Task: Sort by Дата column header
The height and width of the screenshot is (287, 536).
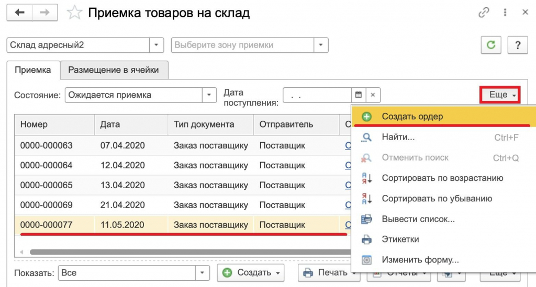Action: (131, 124)
